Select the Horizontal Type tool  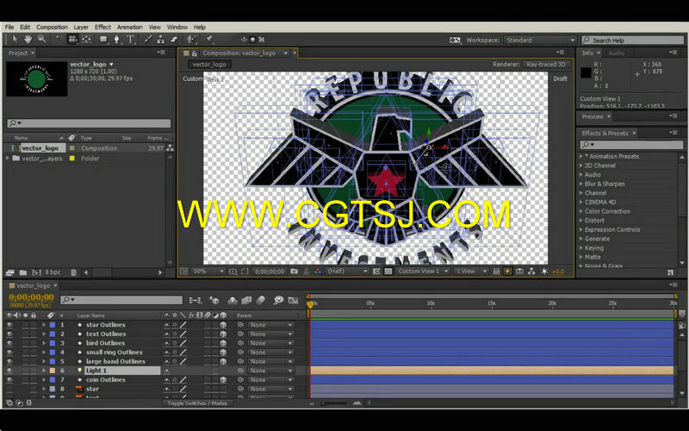coord(131,40)
